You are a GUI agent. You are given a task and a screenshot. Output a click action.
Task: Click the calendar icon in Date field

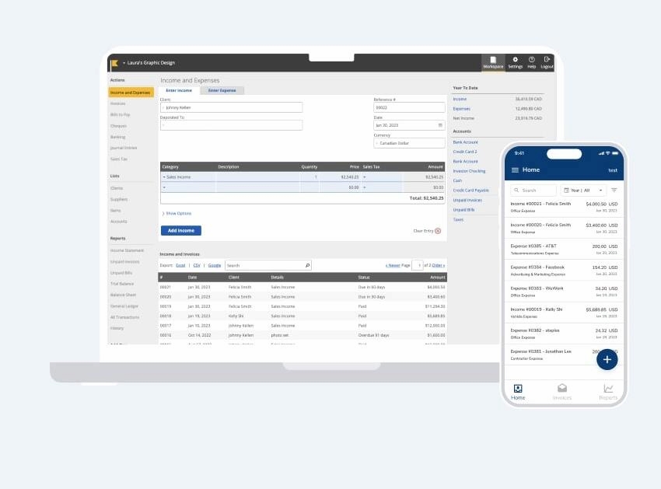click(440, 124)
